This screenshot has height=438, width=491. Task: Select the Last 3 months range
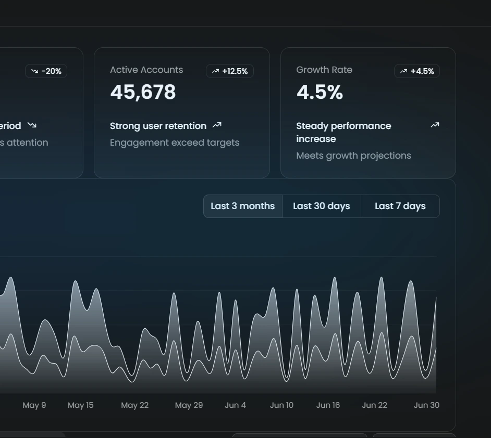[x=242, y=206]
